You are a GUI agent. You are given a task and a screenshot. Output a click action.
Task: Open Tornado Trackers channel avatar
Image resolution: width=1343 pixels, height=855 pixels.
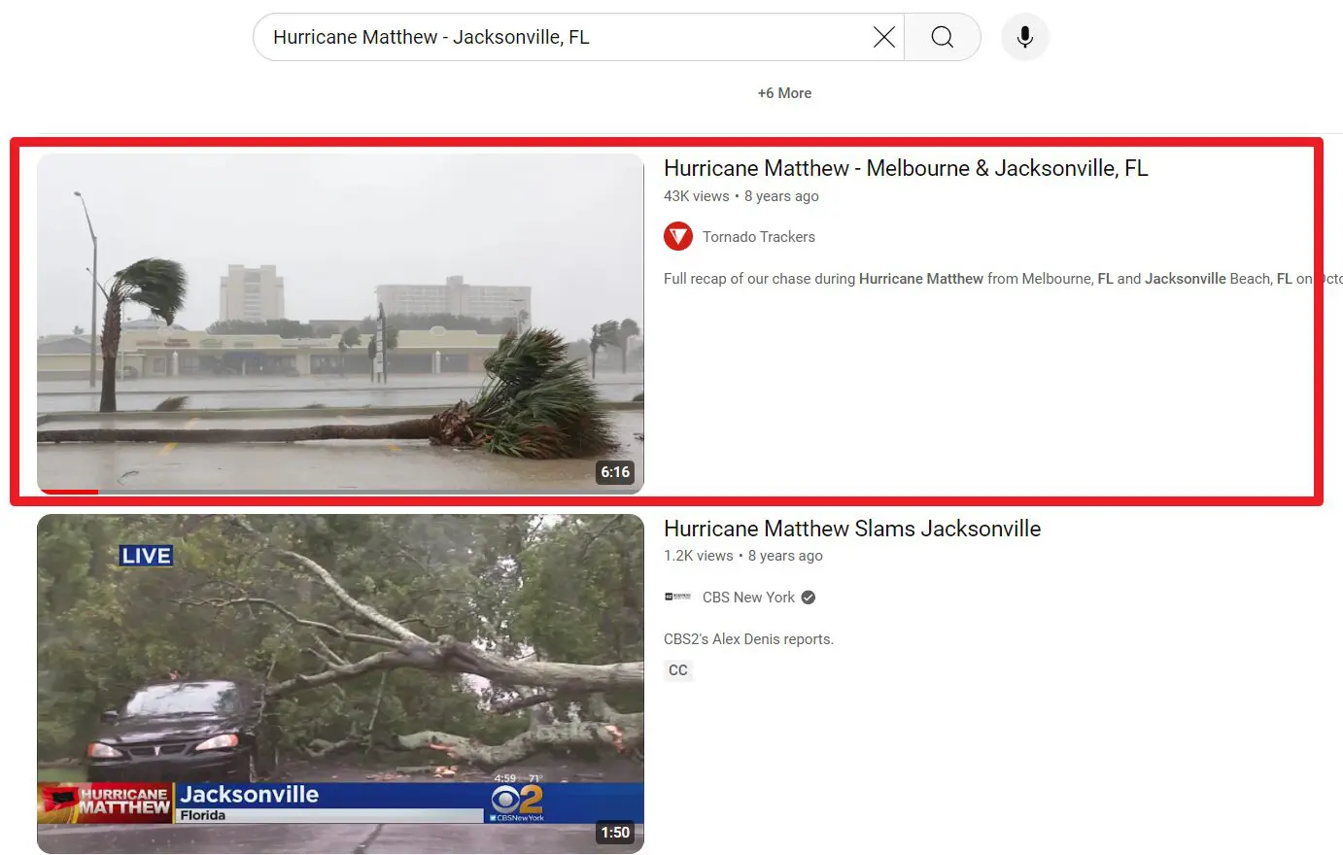678,236
